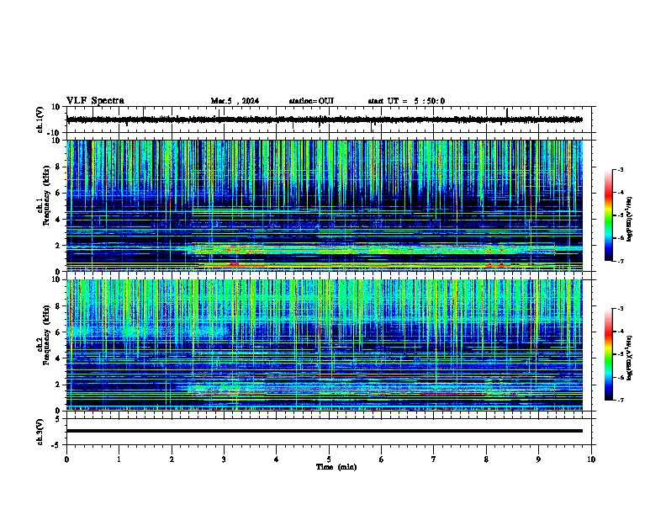The height and width of the screenshot is (515, 666).
Task: Click the "-4" value on ch.1 colorbar
Action: [621, 193]
